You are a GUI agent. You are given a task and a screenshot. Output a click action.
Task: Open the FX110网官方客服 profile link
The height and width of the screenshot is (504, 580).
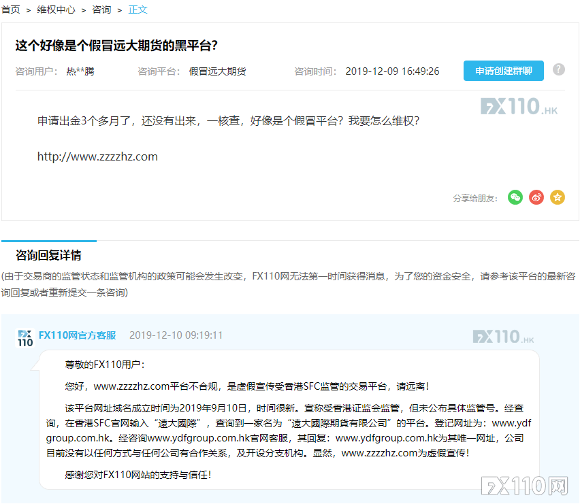(77, 335)
